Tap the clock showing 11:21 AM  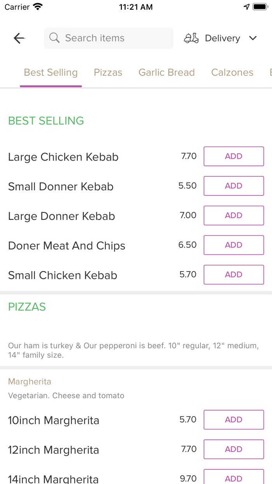[x=136, y=7]
